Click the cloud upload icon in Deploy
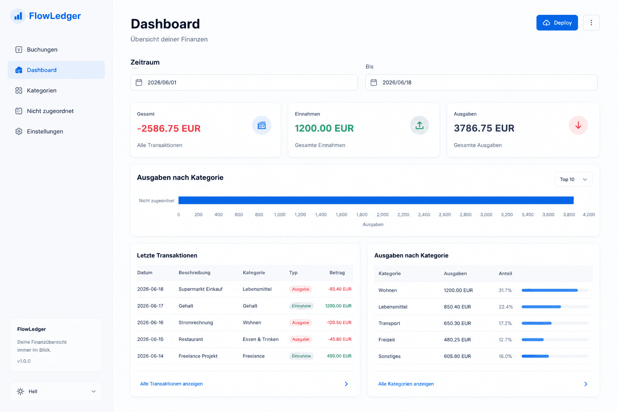This screenshot has width=618, height=412. pyautogui.click(x=546, y=23)
